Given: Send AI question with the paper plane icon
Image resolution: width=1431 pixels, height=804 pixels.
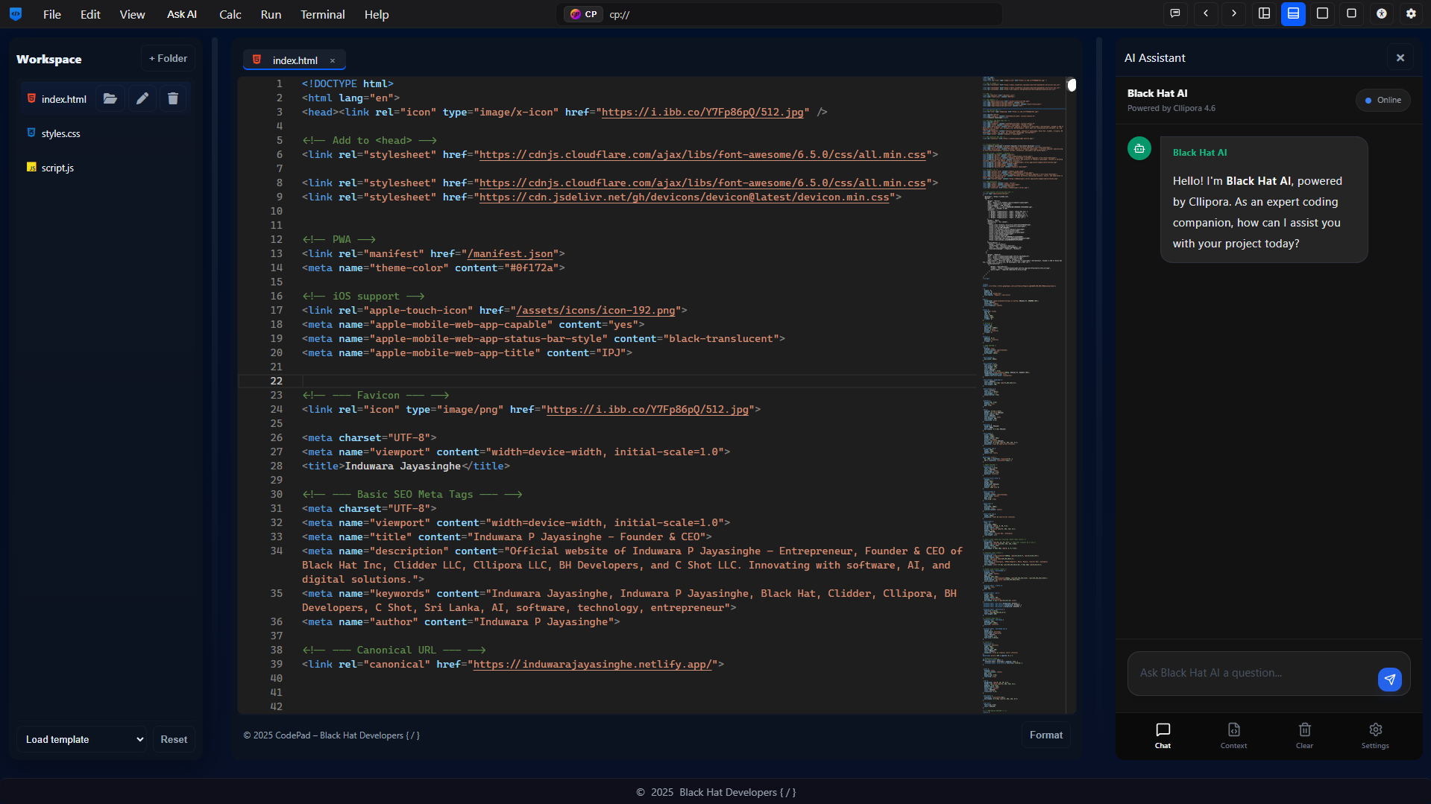Looking at the screenshot, I should (x=1388, y=679).
